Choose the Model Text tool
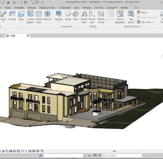163x159 pixels. coord(84,17)
